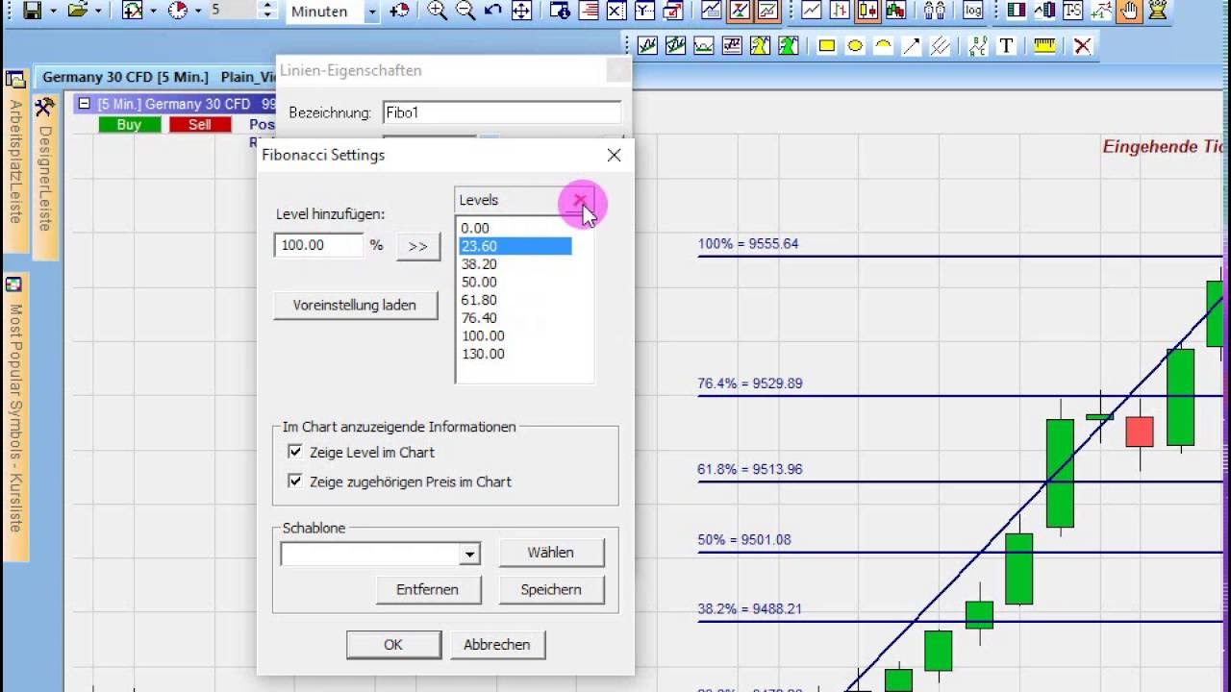Screen dimensions: 1231x692
Task: Click the Bezeichnung field containing Fibo1
Action: [x=502, y=112]
